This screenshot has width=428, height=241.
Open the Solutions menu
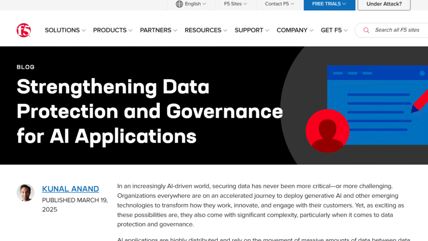[65, 30]
